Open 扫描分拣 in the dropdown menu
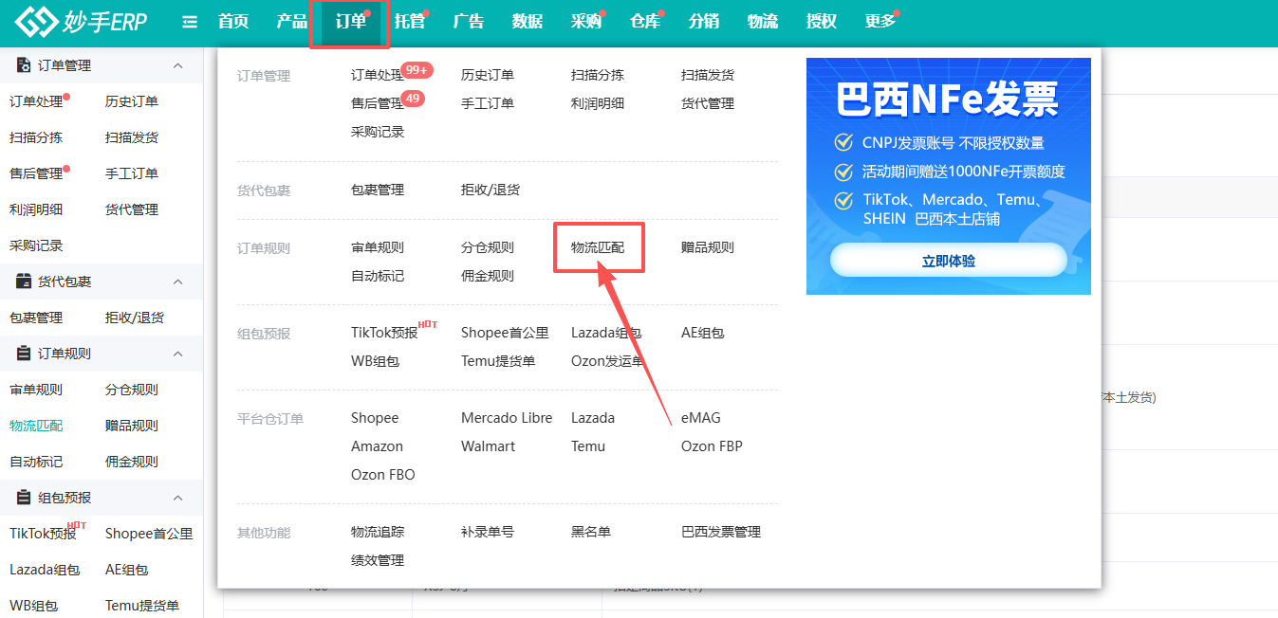 pos(598,75)
